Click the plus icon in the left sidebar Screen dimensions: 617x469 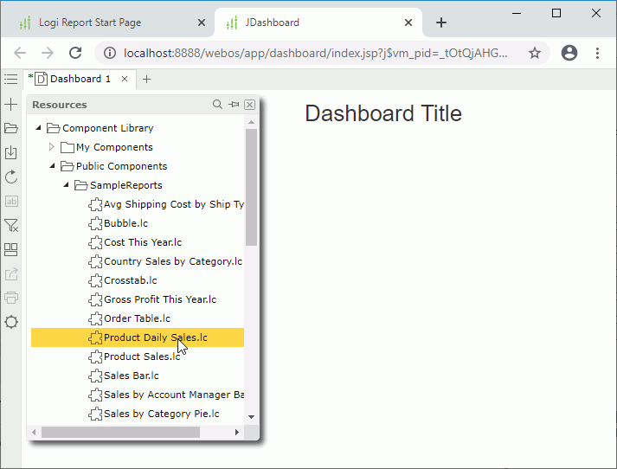[x=11, y=105]
